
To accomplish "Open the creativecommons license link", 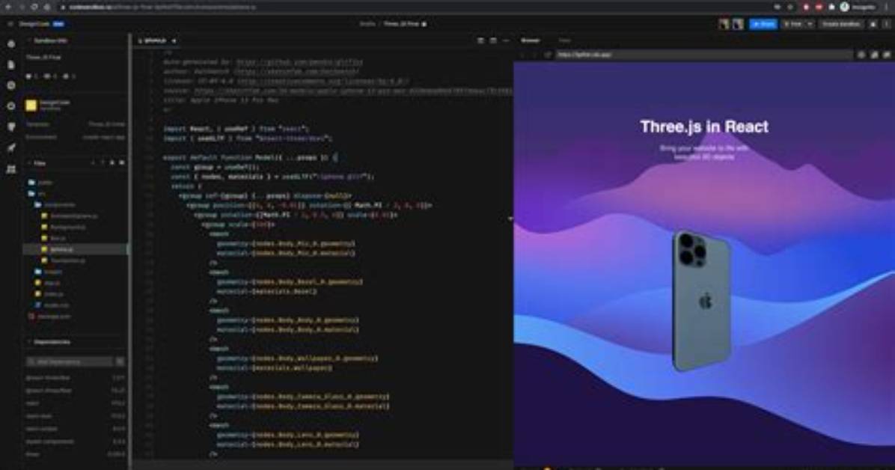I will (x=323, y=81).
